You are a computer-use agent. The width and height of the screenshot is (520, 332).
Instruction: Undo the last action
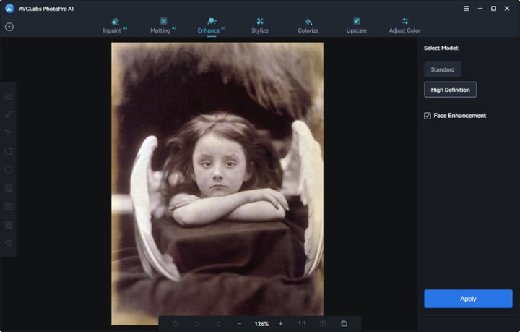pyautogui.click(x=197, y=324)
